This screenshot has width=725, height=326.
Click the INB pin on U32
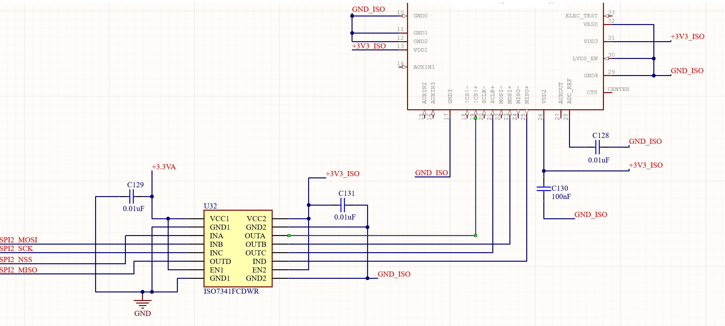click(x=216, y=244)
